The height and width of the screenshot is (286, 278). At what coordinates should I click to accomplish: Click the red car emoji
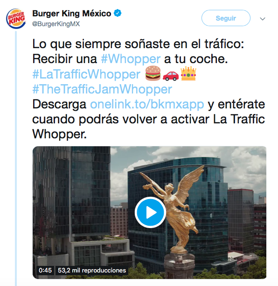click(x=171, y=75)
